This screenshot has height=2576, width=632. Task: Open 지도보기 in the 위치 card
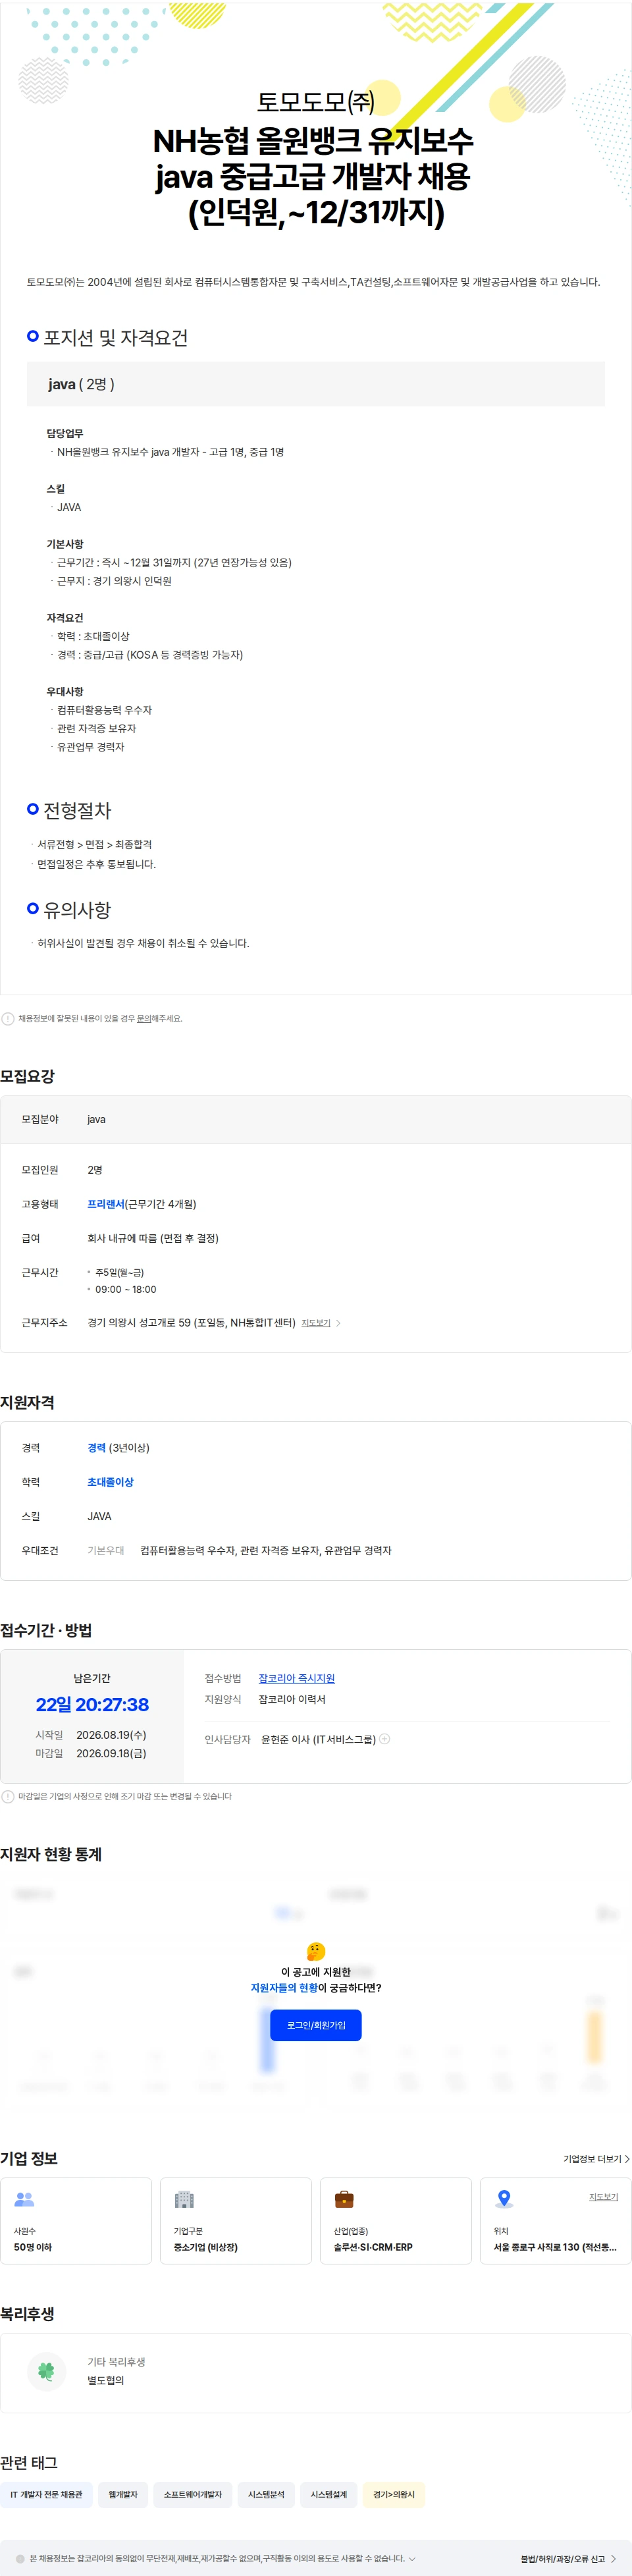pos(603,2197)
